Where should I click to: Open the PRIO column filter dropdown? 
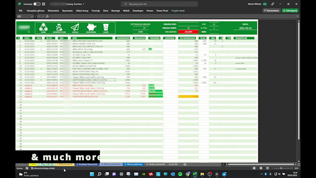[43, 38]
